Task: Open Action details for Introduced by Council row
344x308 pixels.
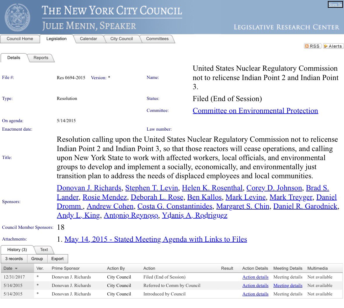Action: (x=255, y=294)
